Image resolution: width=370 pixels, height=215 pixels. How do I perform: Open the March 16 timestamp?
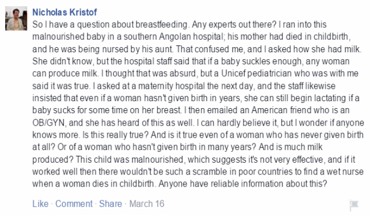tap(147, 204)
